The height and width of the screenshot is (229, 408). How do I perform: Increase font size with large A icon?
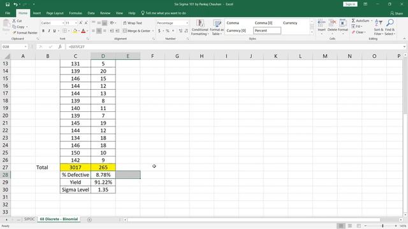81,23
